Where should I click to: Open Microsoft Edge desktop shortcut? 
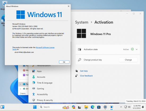click(3, 20)
